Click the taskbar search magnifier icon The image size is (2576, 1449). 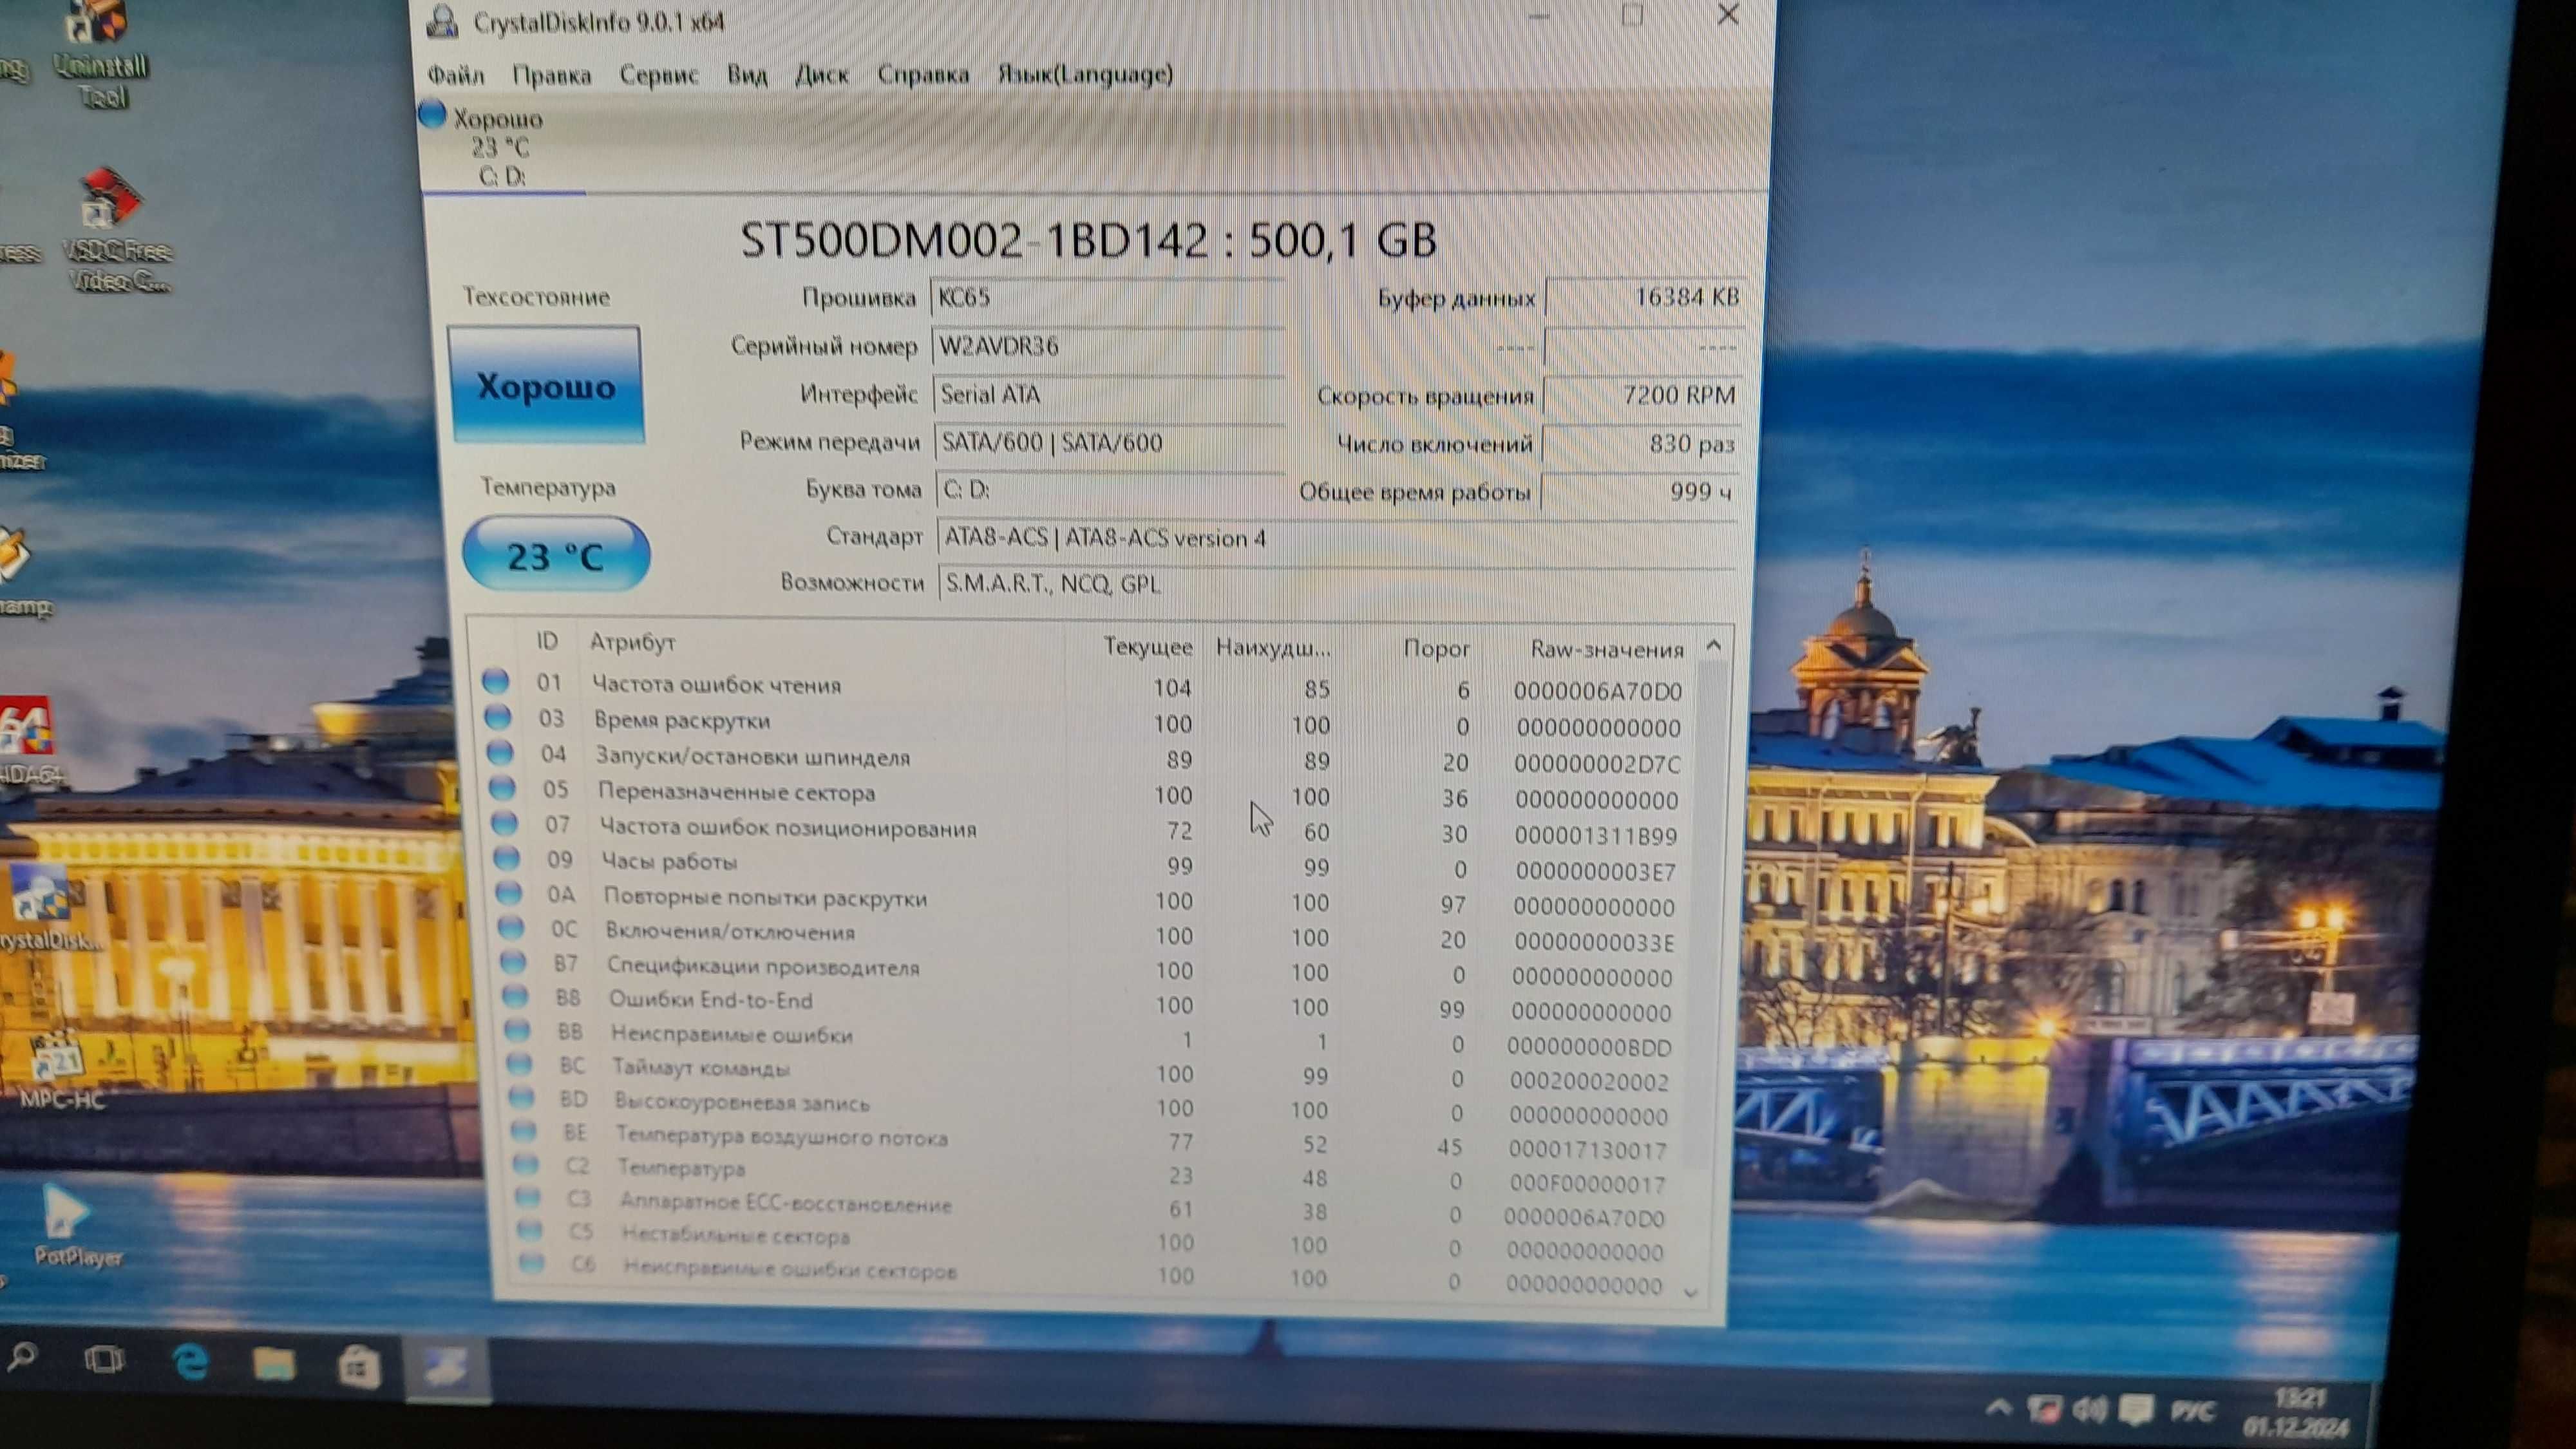pos(22,1357)
